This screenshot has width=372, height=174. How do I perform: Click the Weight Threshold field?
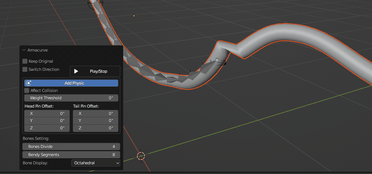(71, 98)
